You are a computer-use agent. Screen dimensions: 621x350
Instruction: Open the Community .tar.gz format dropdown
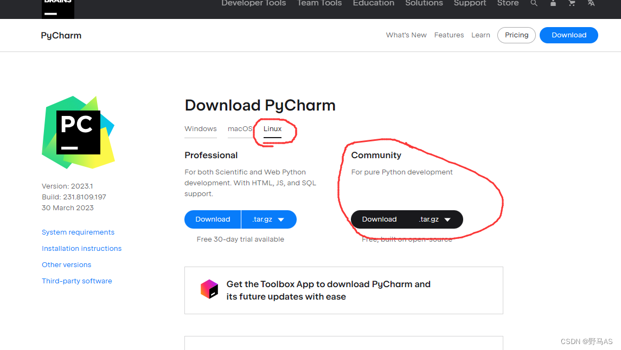pos(434,219)
